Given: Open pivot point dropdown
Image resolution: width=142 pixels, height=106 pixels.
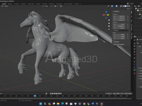Looking at the screenshot, I should click(52, 6).
